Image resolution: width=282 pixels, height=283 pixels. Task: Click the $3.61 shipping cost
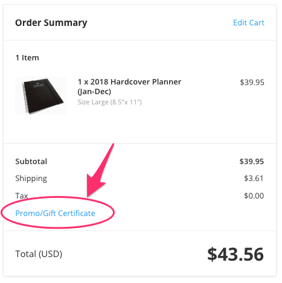[x=254, y=178]
